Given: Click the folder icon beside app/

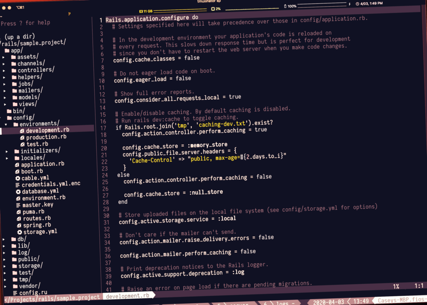Looking at the screenshot, I should 7,50.
